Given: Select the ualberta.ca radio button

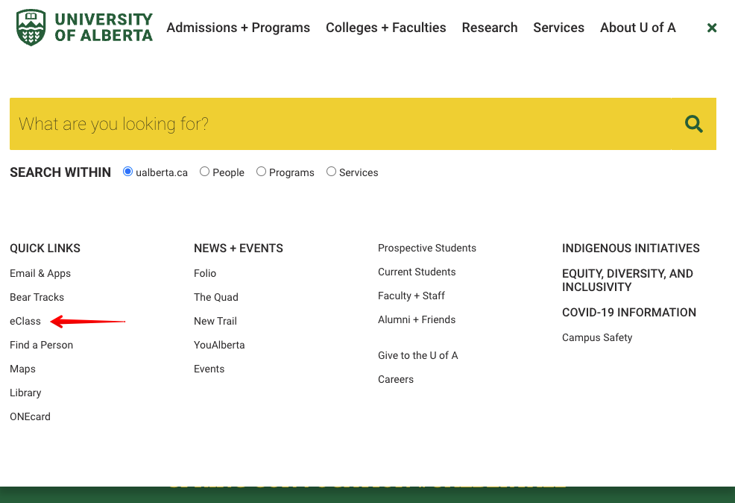Looking at the screenshot, I should 128,172.
